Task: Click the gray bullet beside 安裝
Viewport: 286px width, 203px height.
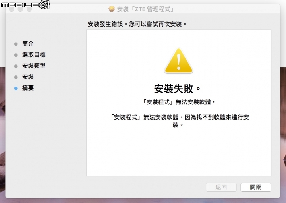Action: [x=16, y=77]
